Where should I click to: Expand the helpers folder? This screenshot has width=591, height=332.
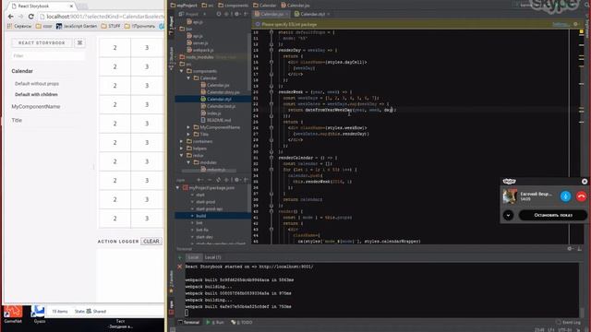[x=182, y=148]
